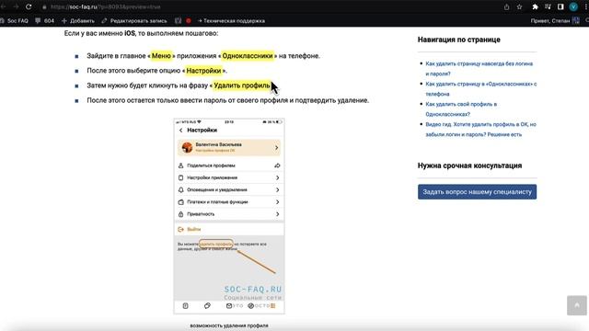
Task: Click the highlighted phrase Удалить профиль
Action: pyautogui.click(x=242, y=86)
